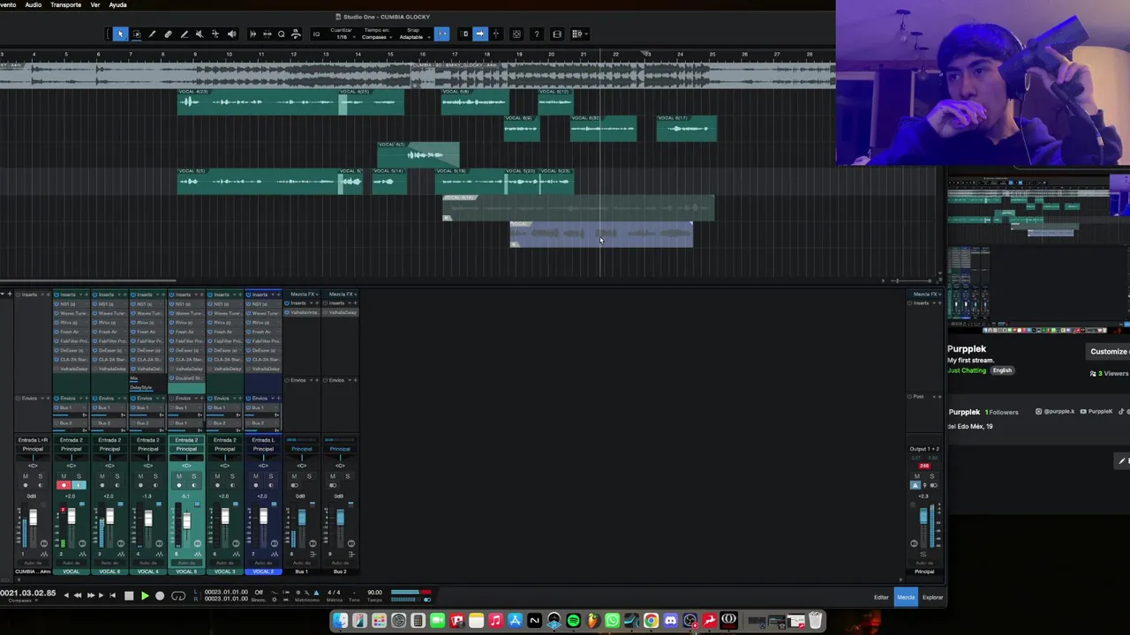
Task: Toggle input monitor on VOCAL channel
Action: click(79, 485)
